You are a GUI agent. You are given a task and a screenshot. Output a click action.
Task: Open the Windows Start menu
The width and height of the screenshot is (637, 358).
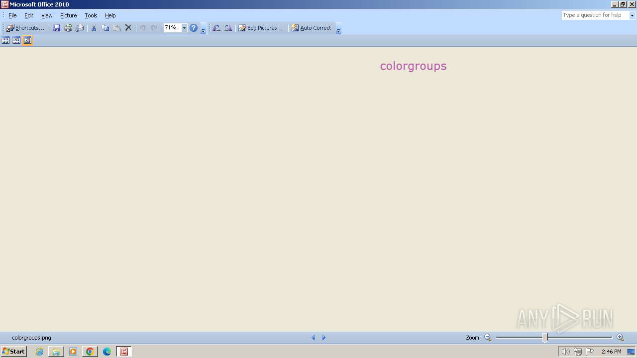[x=14, y=352]
